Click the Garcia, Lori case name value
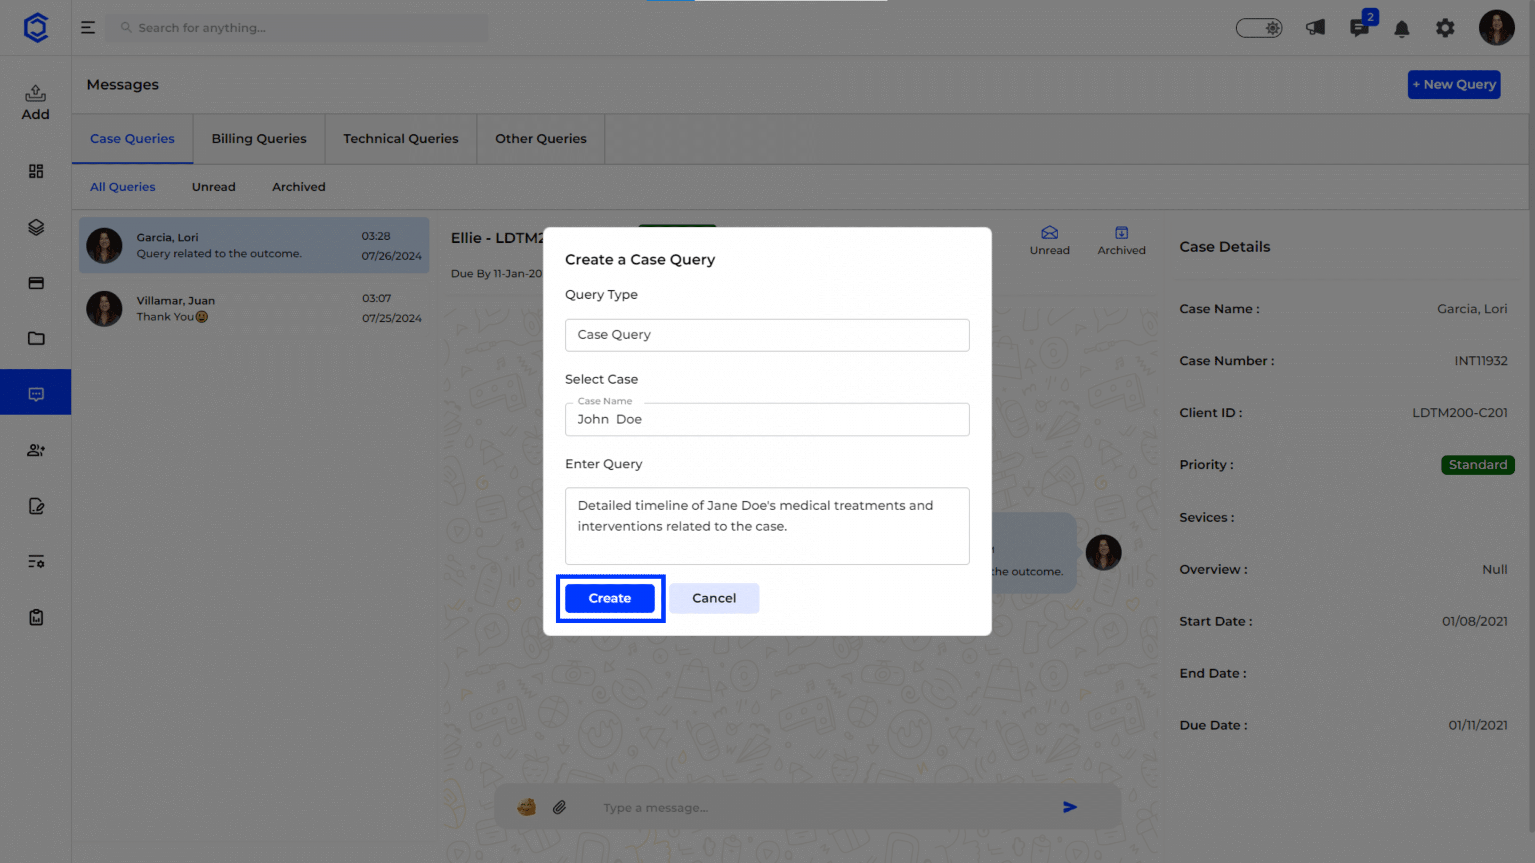The height and width of the screenshot is (863, 1535). pos(1472,309)
